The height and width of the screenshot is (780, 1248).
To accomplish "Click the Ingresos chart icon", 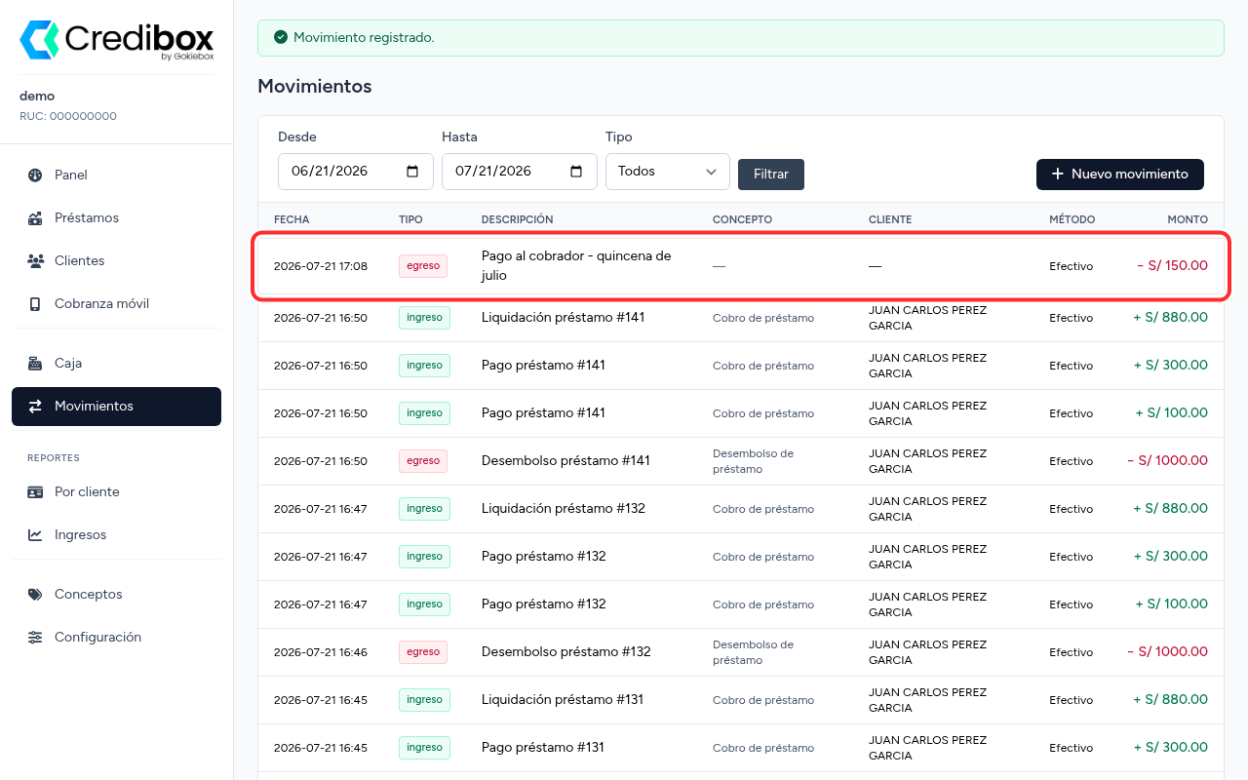I will pos(35,535).
